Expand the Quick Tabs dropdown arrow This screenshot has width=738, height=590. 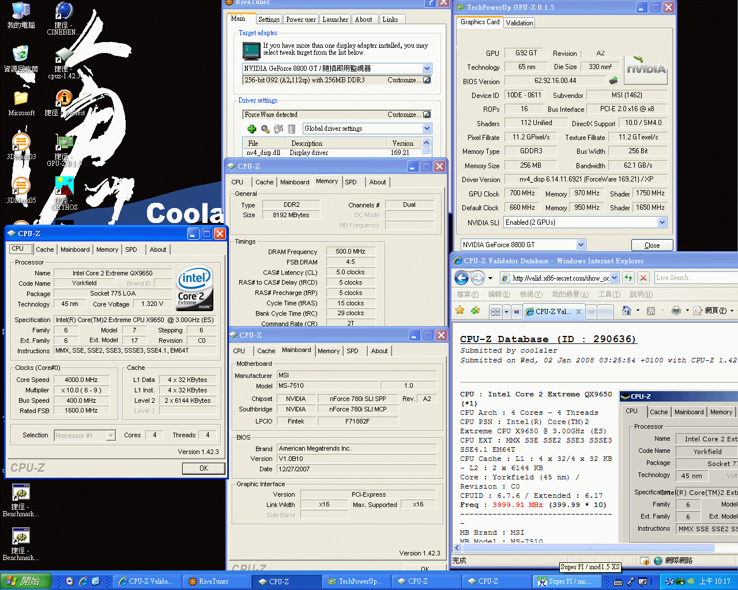point(506,312)
